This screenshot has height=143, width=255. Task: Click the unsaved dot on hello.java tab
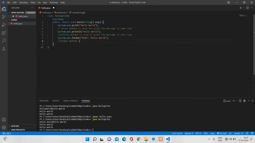coord(53,8)
